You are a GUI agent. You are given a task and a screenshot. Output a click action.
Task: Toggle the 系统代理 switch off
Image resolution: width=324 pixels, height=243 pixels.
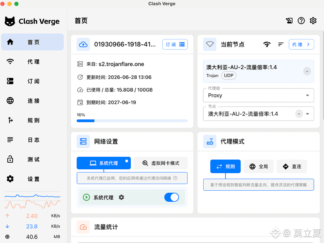[x=172, y=197]
